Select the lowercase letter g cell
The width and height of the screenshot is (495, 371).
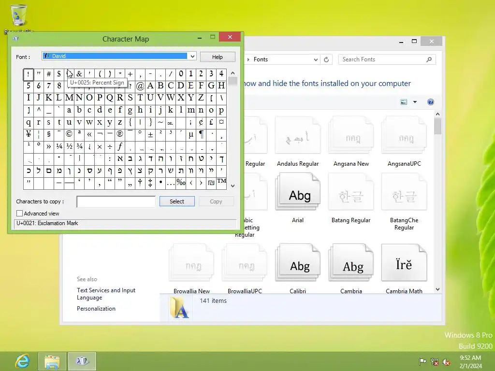[130, 110]
